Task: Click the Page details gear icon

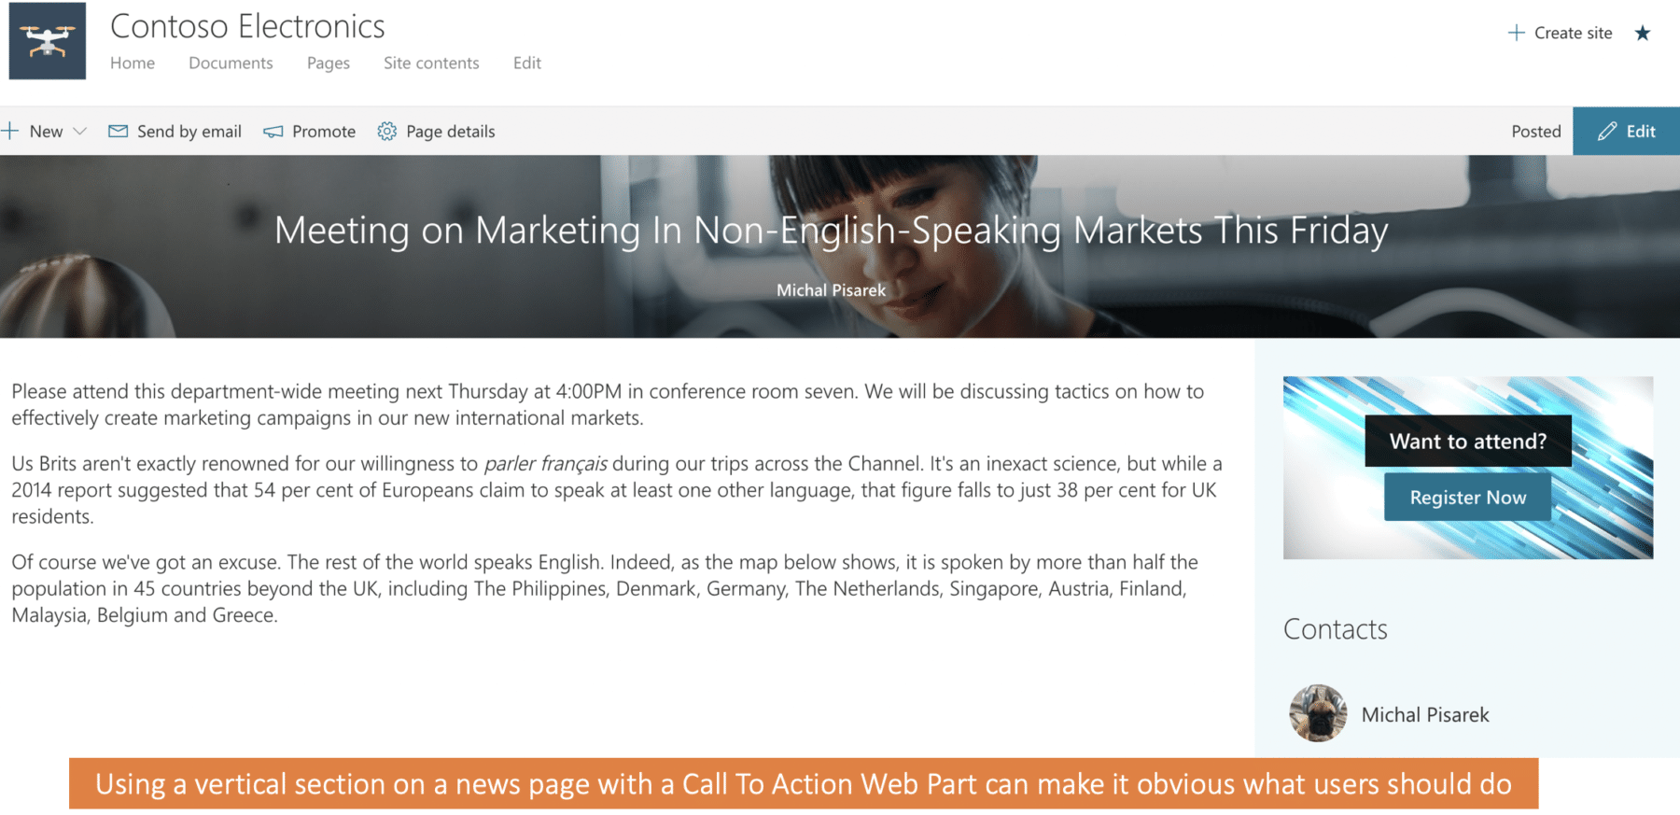Action: coord(387,132)
